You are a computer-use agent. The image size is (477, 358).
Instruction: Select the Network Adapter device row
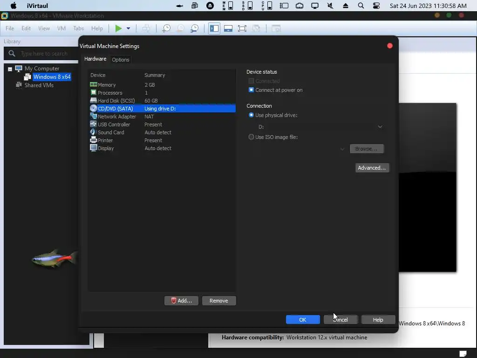[163, 117]
